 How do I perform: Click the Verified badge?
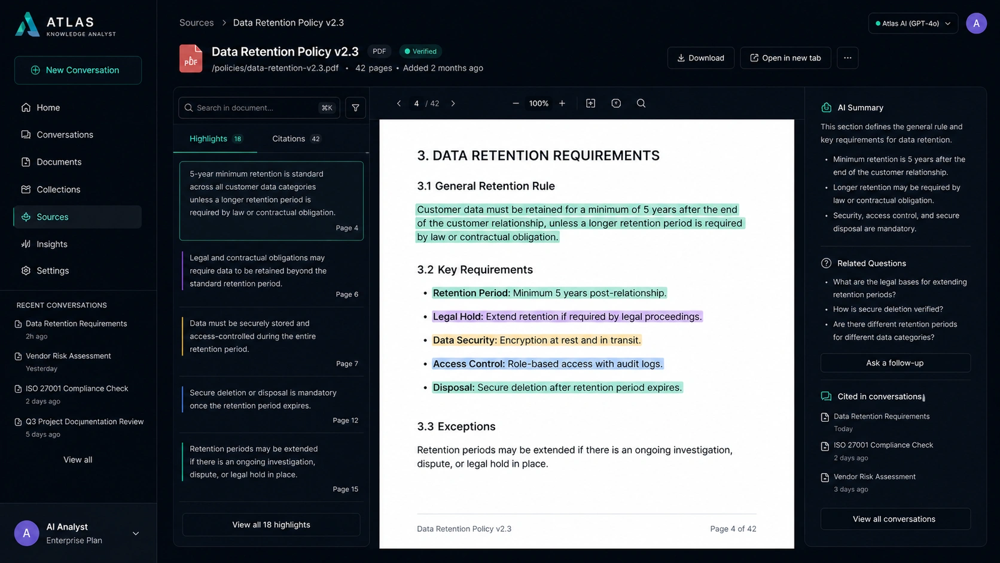pos(420,51)
